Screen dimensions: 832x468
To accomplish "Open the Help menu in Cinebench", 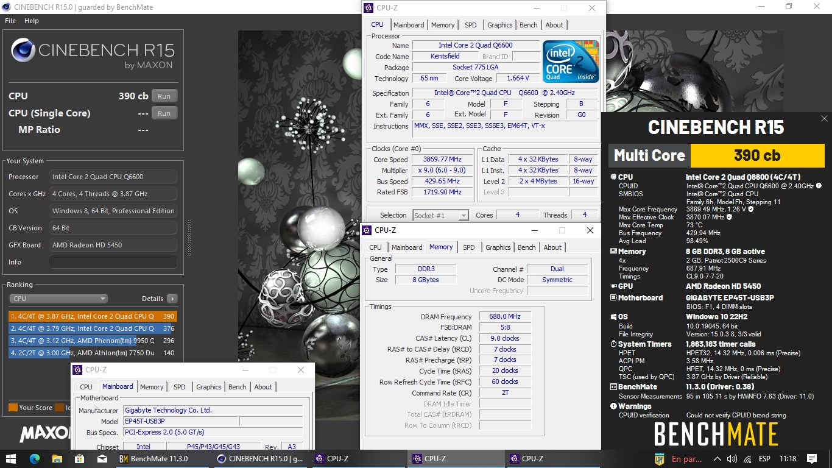I will tap(32, 21).
